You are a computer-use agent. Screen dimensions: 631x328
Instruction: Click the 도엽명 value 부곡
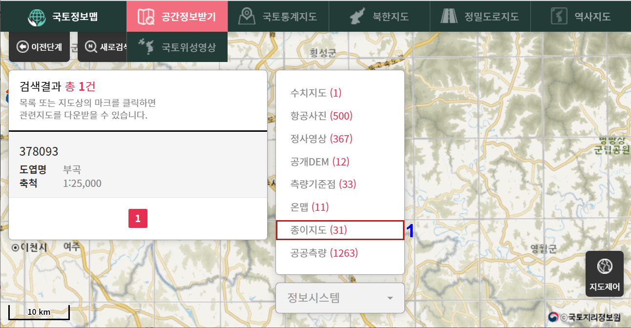pyautogui.click(x=72, y=170)
